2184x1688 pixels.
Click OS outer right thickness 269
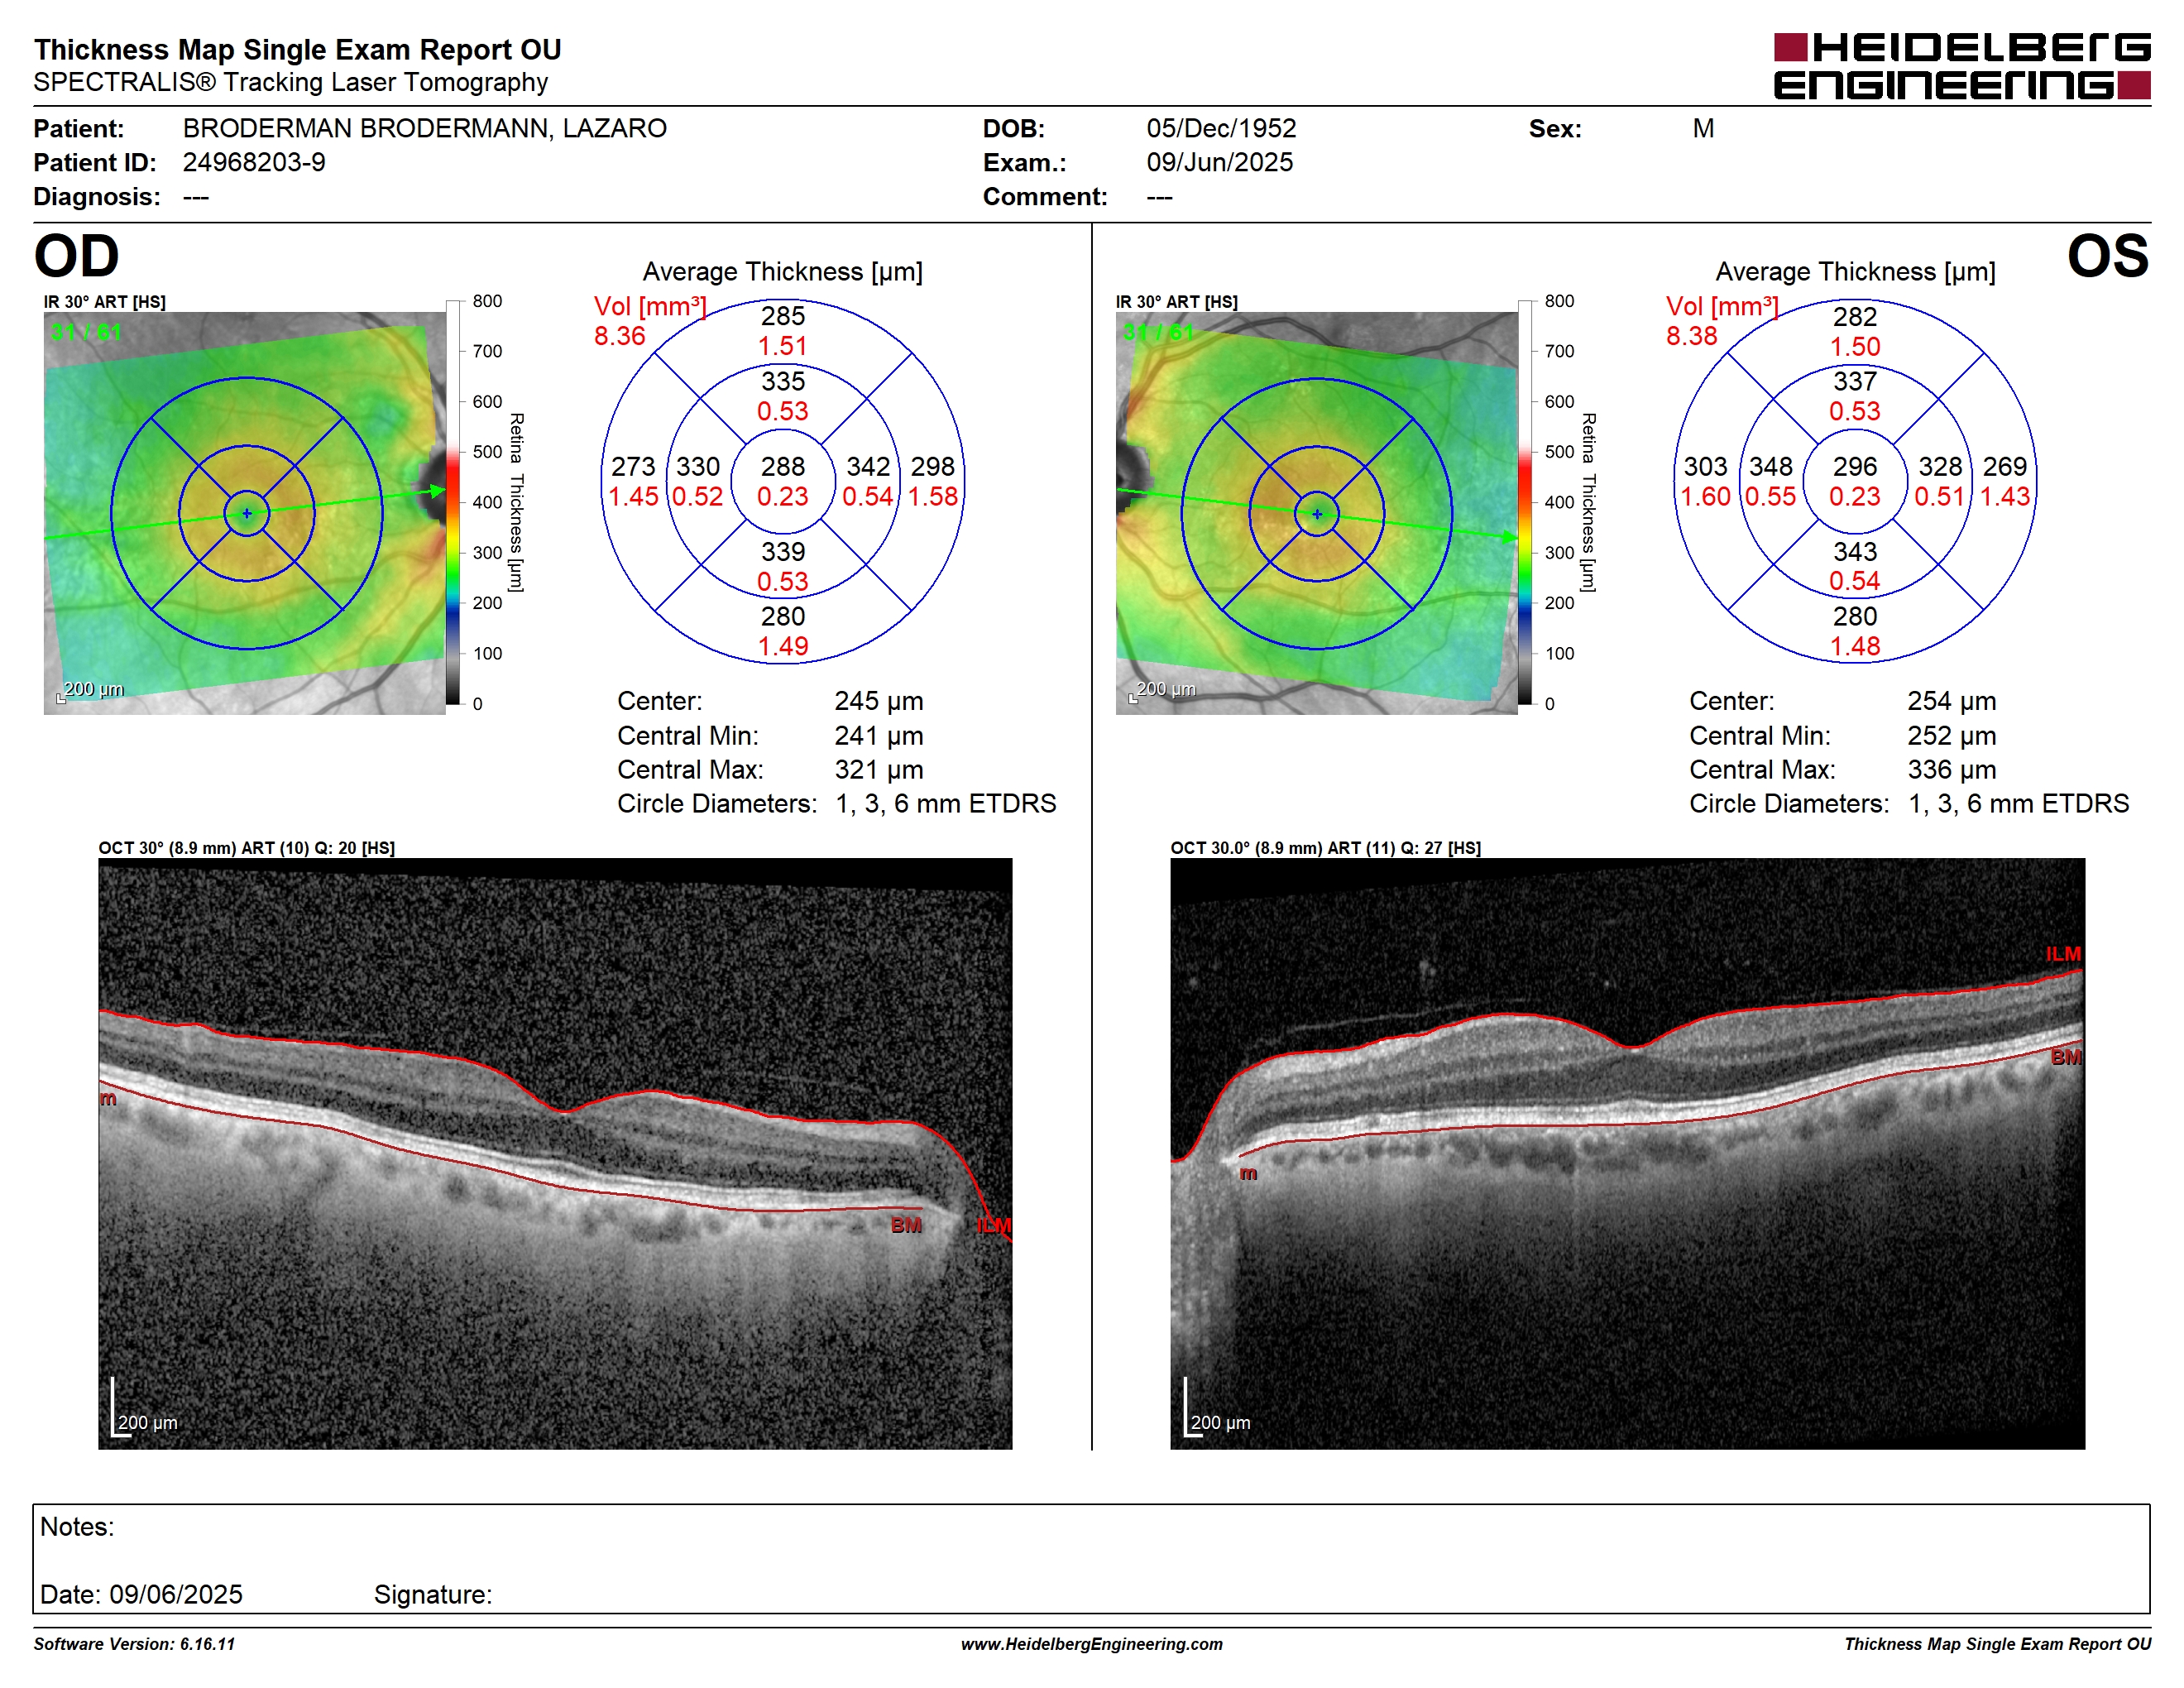point(2005,466)
